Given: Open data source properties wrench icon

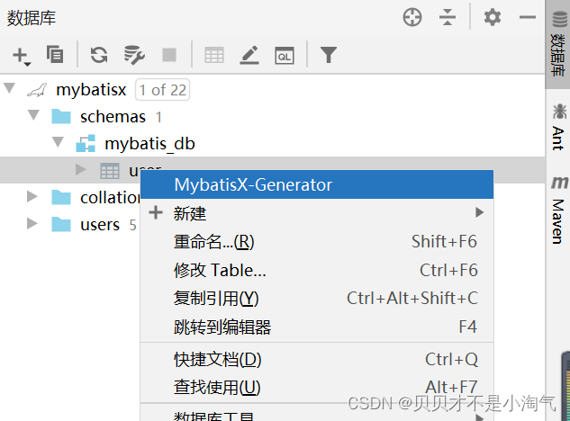Looking at the screenshot, I should pyautogui.click(x=134, y=55).
